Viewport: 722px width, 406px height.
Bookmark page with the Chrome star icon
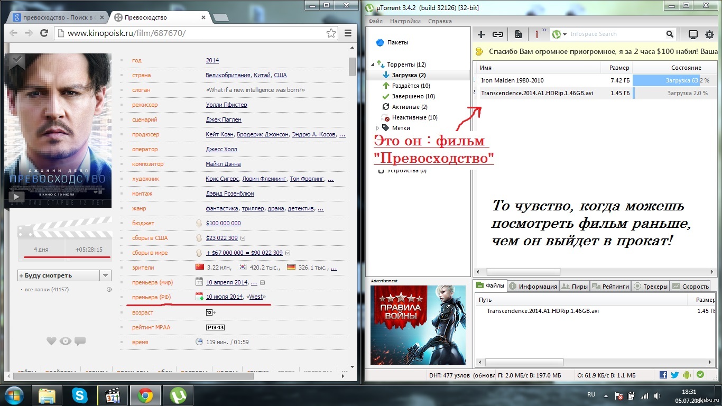331,33
